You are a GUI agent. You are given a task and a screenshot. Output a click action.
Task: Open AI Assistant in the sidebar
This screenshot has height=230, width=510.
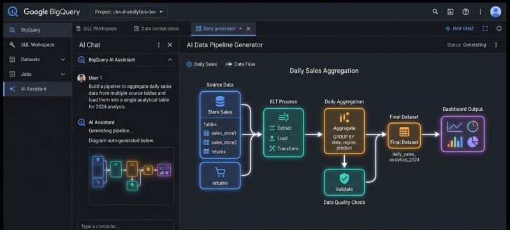coord(38,89)
